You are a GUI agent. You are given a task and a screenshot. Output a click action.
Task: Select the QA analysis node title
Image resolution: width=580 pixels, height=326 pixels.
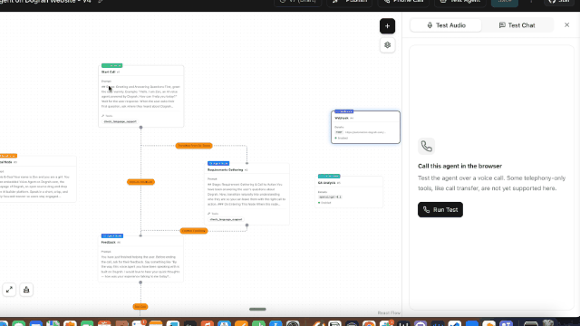[326, 183]
